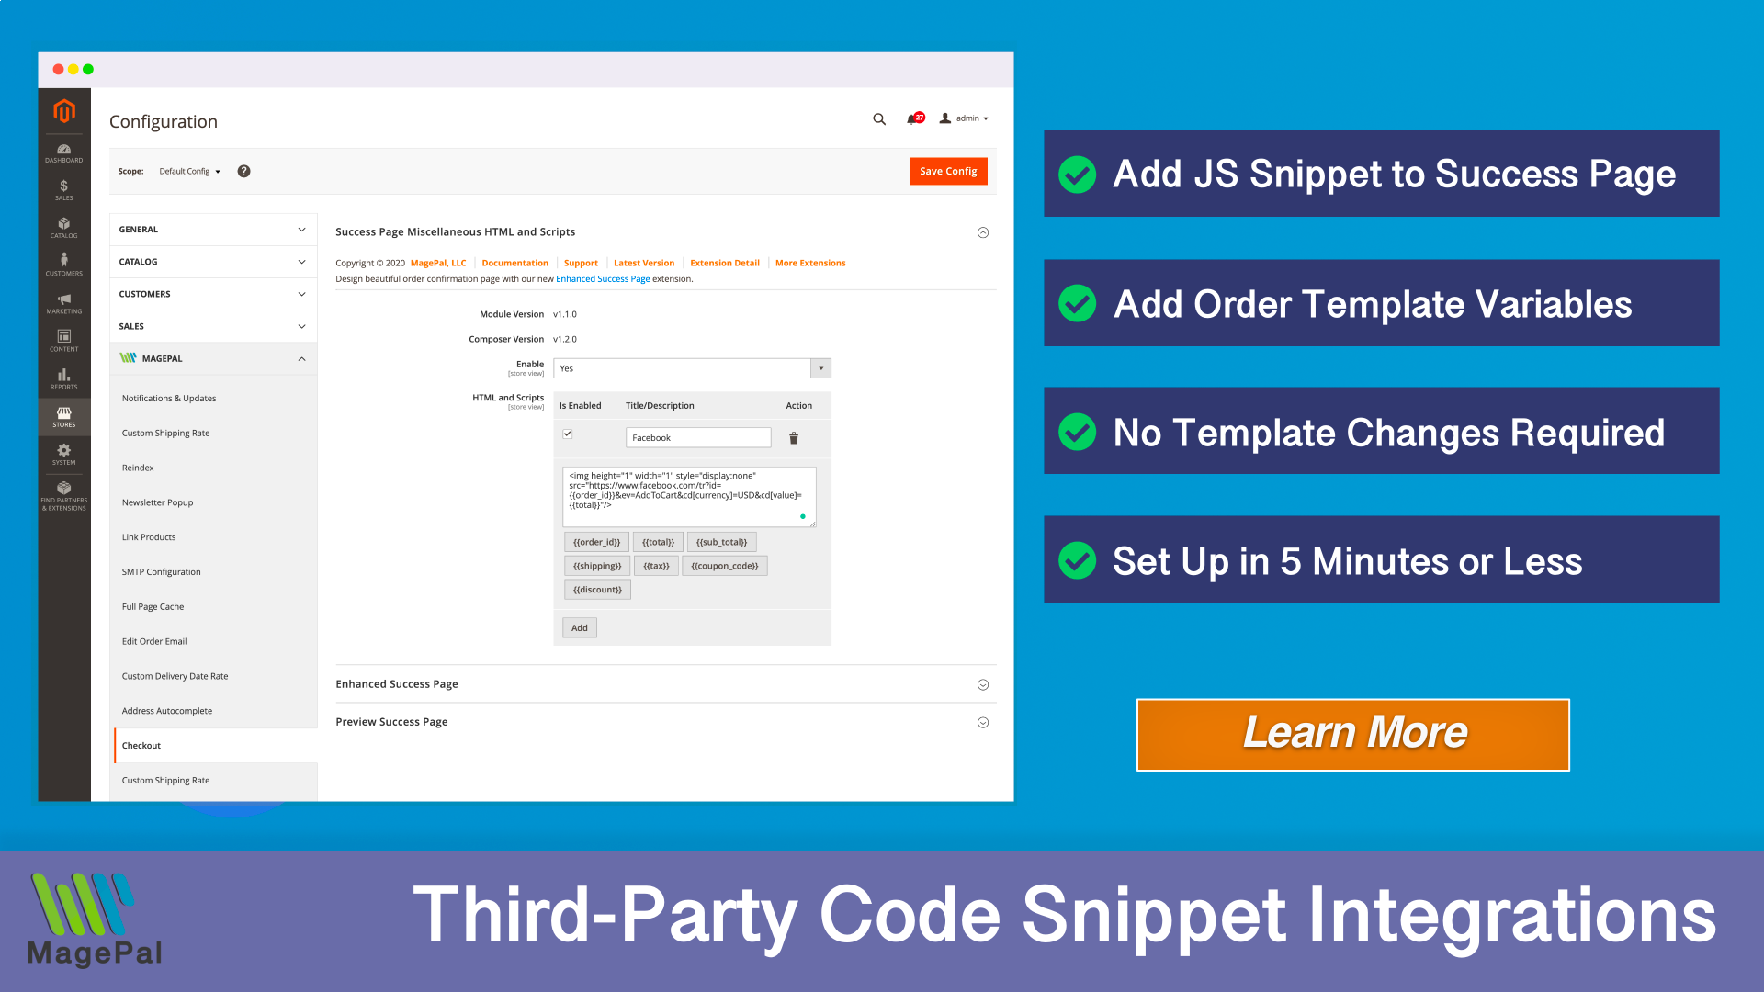Viewport: 1764px width, 992px height.
Task: Open SMTP Configuration settings
Action: click(x=161, y=570)
